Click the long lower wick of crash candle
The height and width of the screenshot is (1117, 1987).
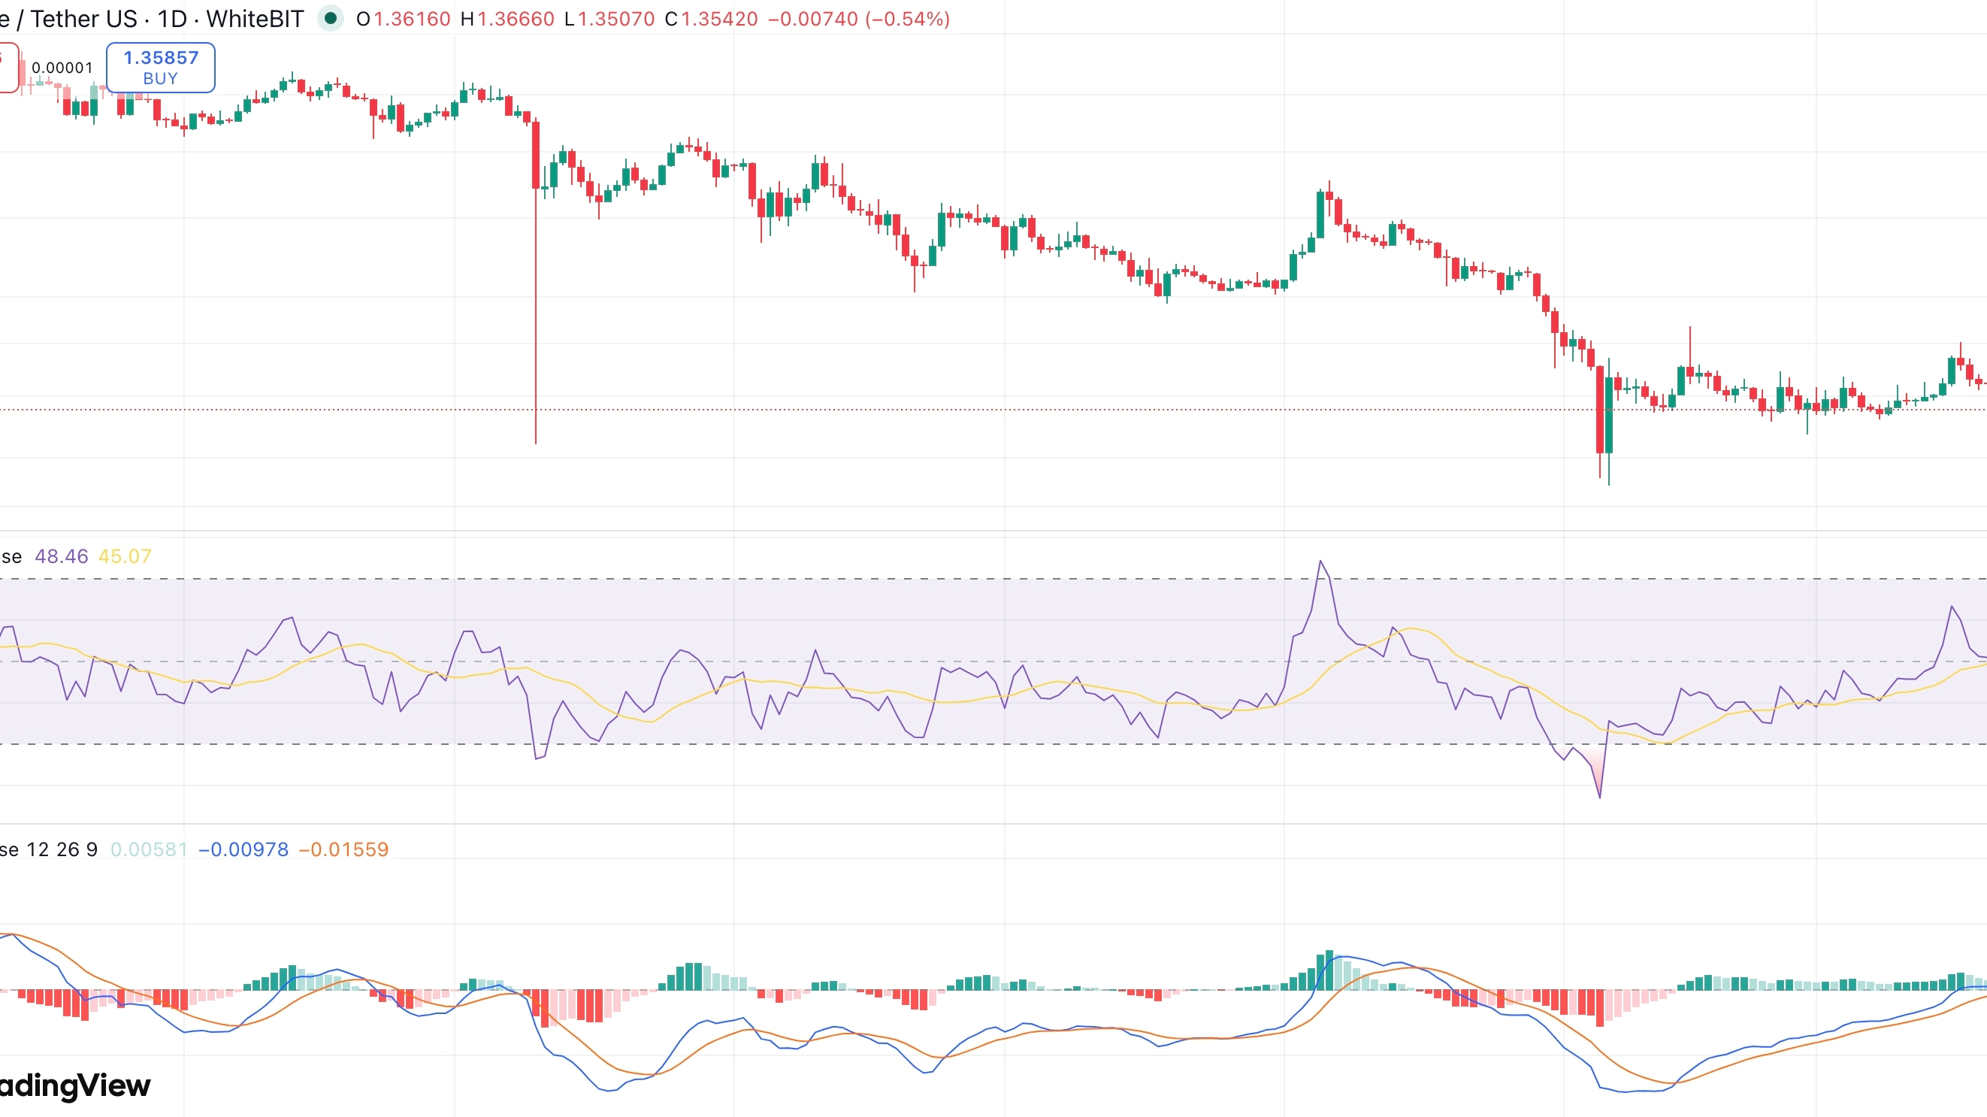coord(535,324)
